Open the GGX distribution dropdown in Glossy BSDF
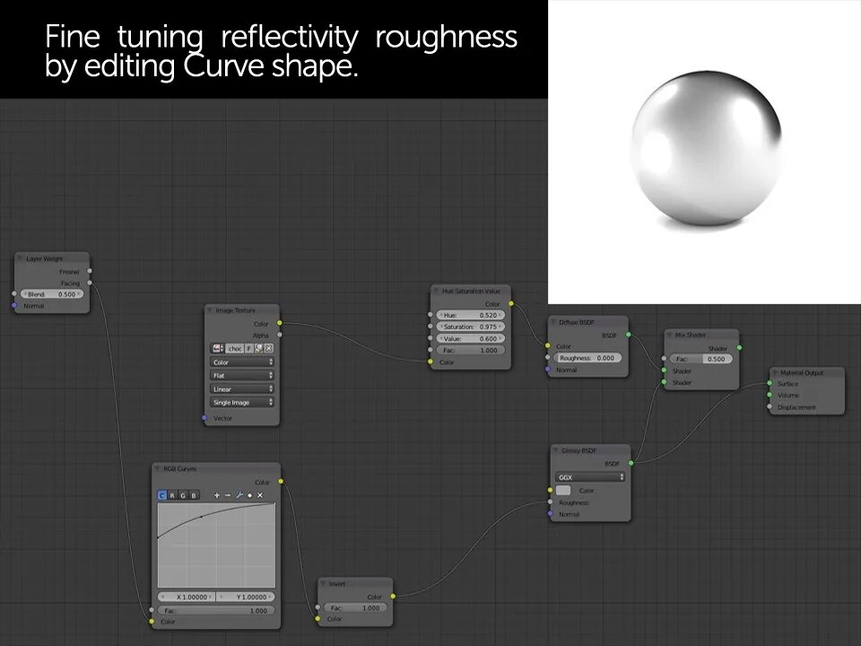This screenshot has height=646, width=861. pos(591,476)
